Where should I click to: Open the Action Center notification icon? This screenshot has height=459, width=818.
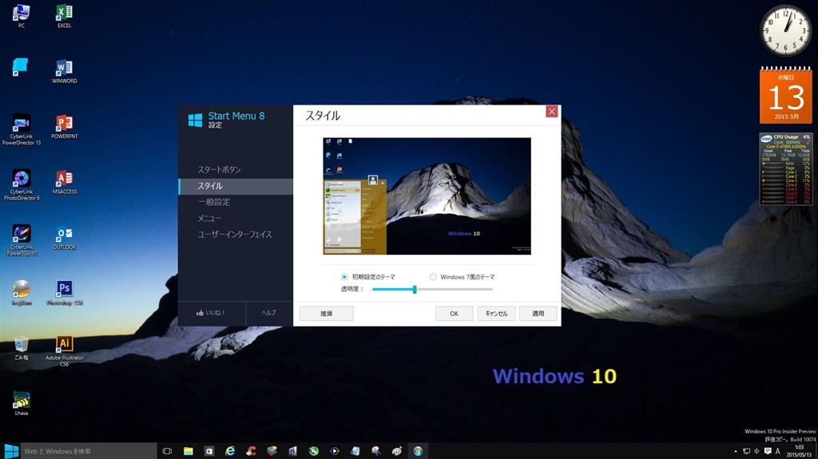click(x=768, y=451)
